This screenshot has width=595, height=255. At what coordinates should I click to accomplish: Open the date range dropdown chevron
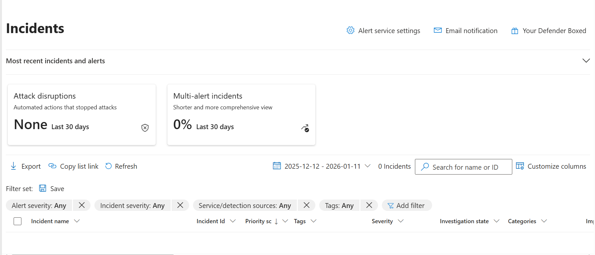pyautogui.click(x=368, y=166)
